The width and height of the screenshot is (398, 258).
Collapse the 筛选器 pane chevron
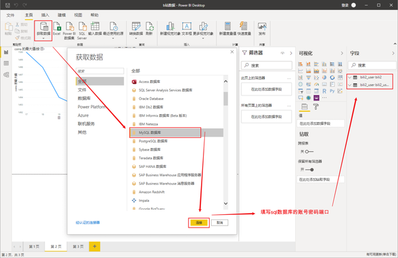pyautogui.click(x=291, y=53)
